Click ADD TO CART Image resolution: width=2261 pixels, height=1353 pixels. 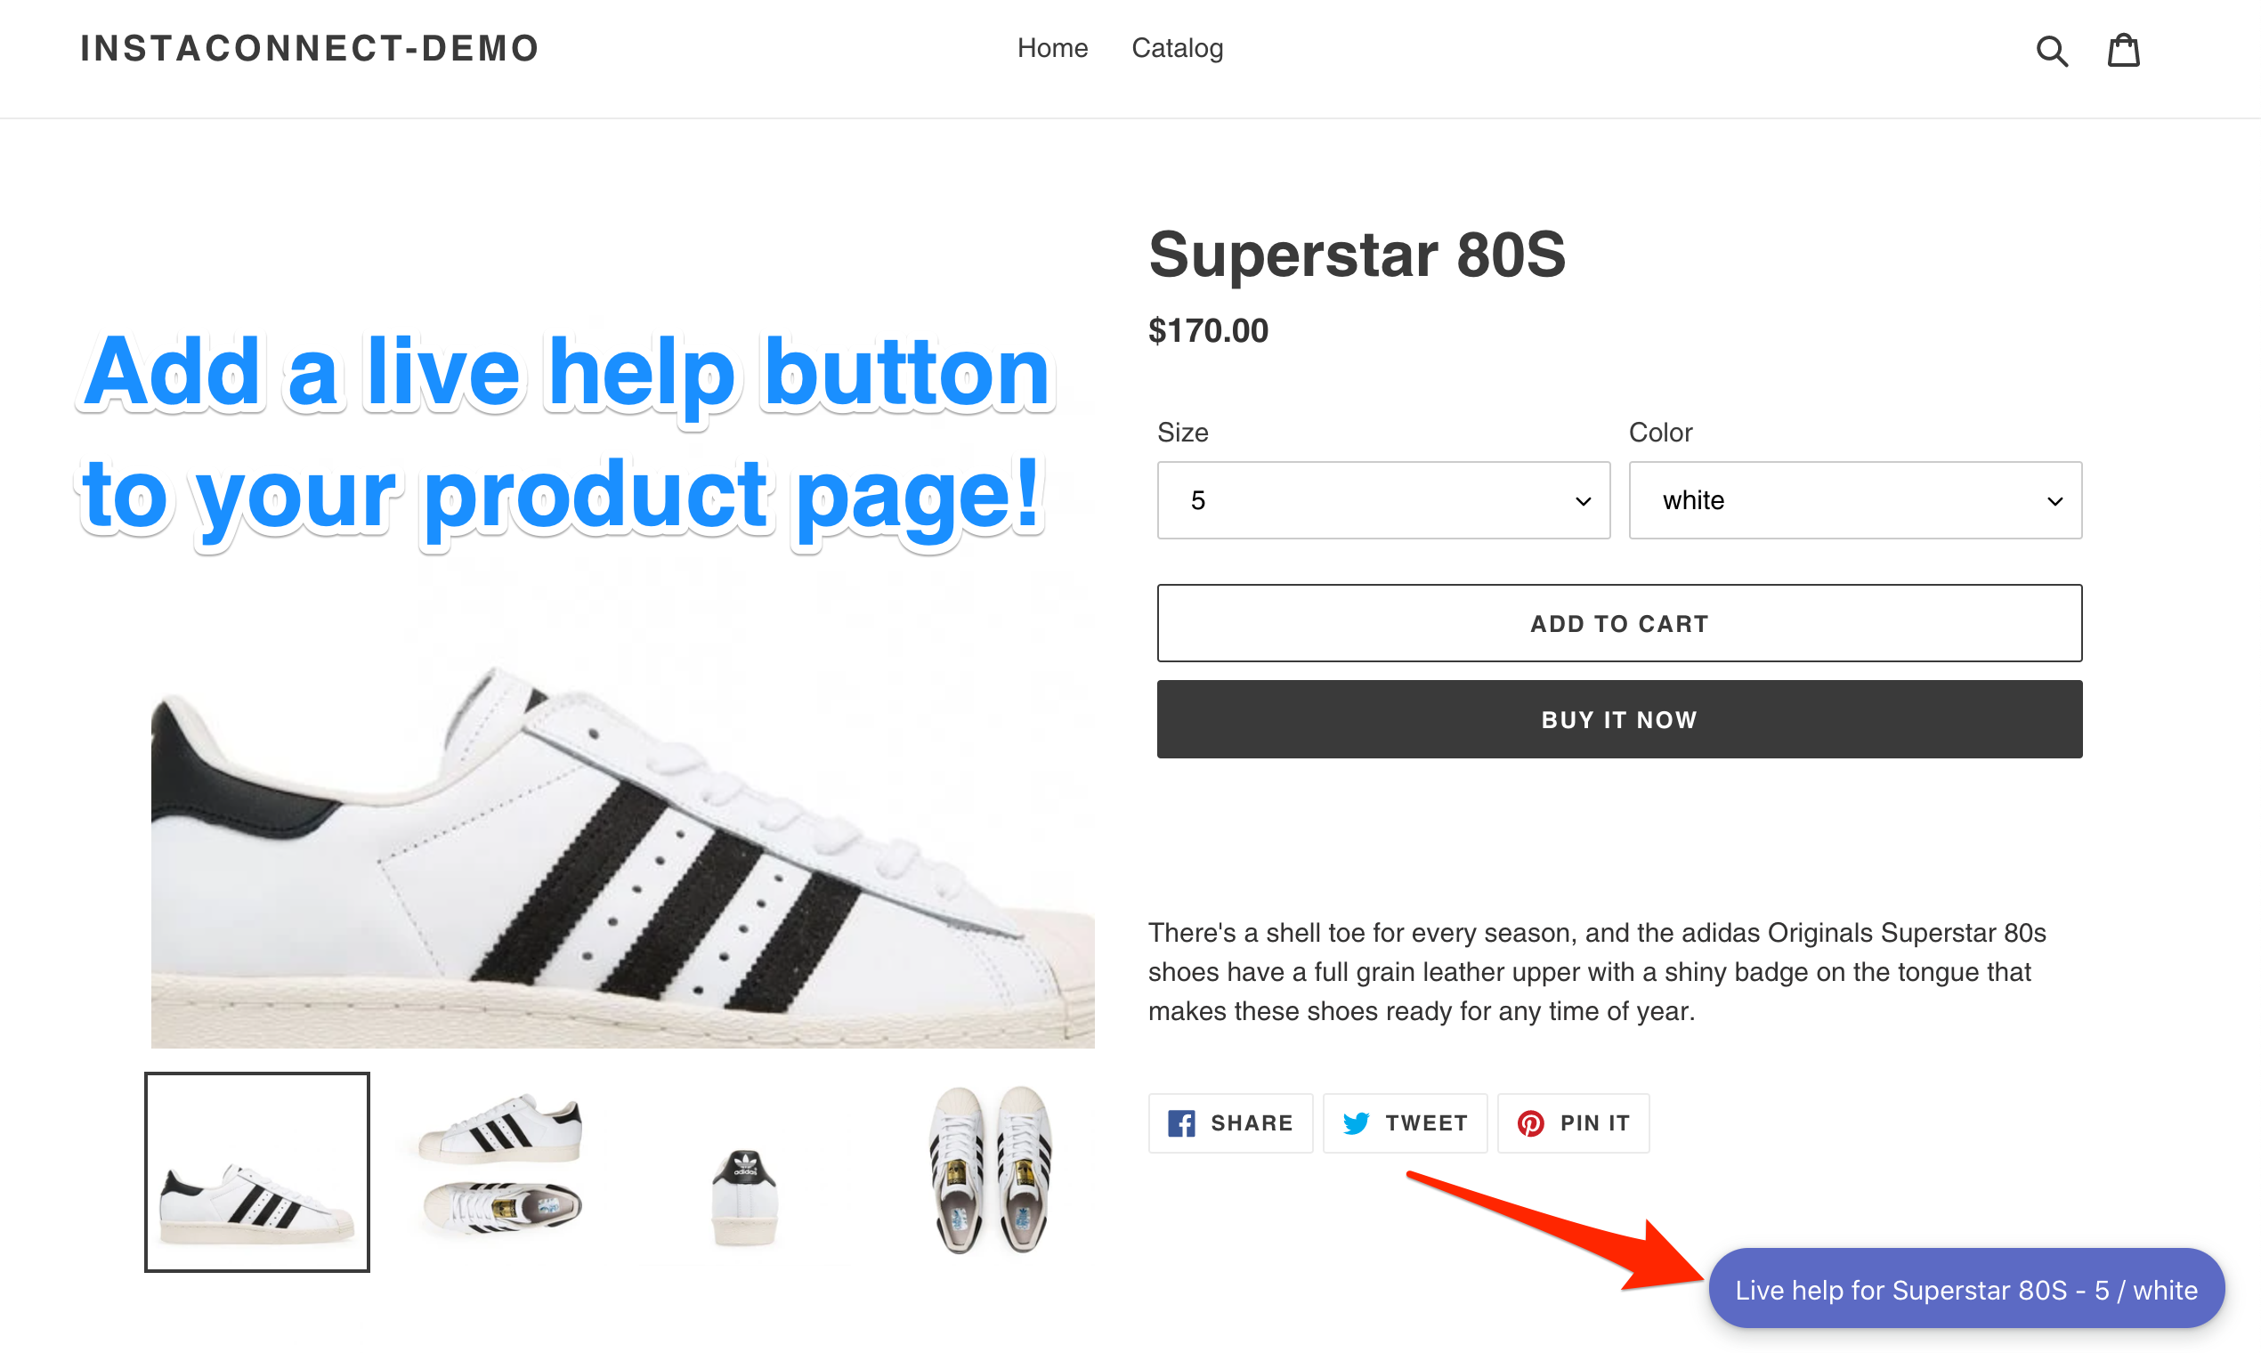(1618, 624)
